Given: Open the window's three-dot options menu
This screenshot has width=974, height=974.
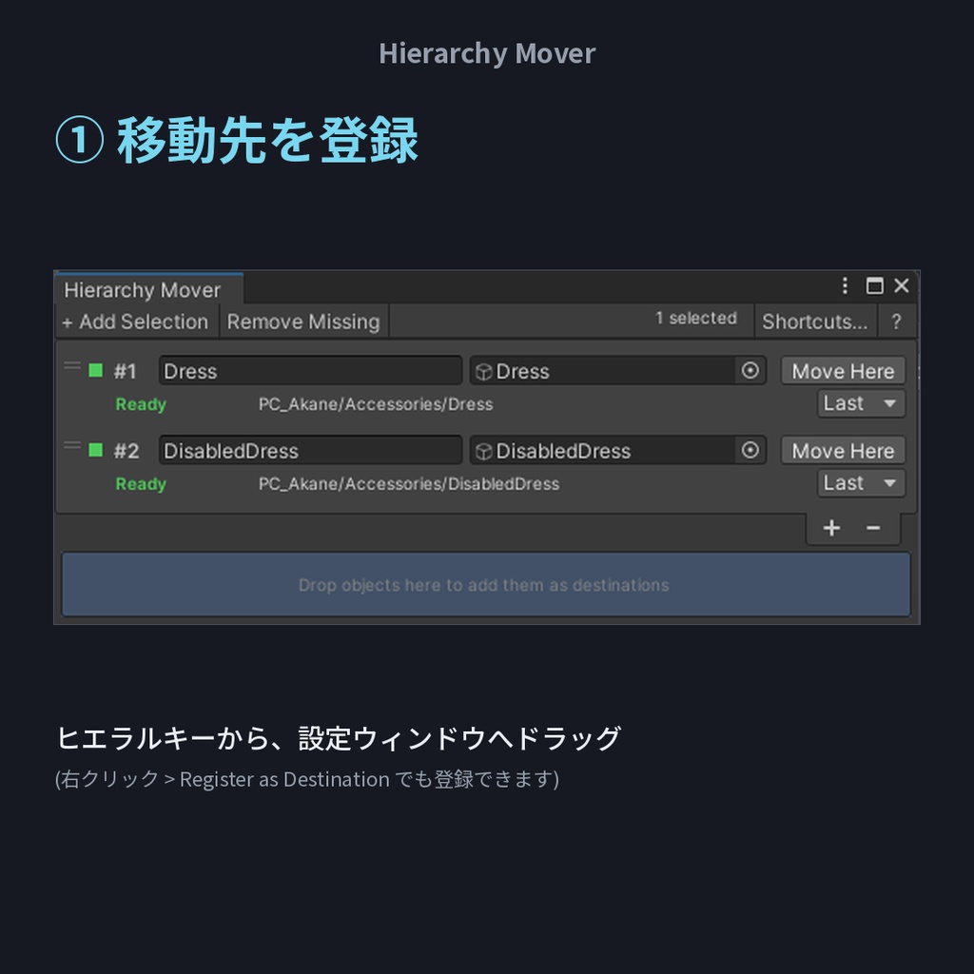Looking at the screenshot, I should tap(845, 285).
